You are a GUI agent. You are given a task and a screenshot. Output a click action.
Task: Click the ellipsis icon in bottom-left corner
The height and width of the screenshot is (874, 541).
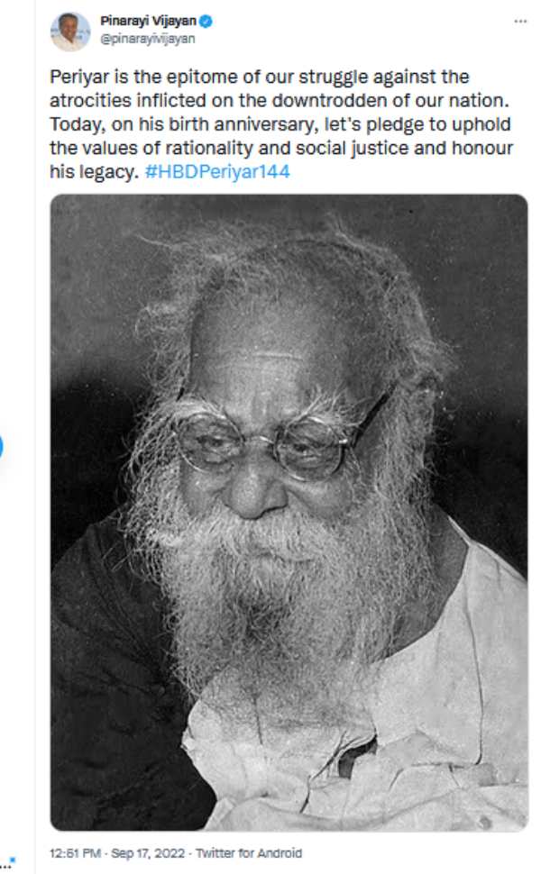[x=5, y=866]
